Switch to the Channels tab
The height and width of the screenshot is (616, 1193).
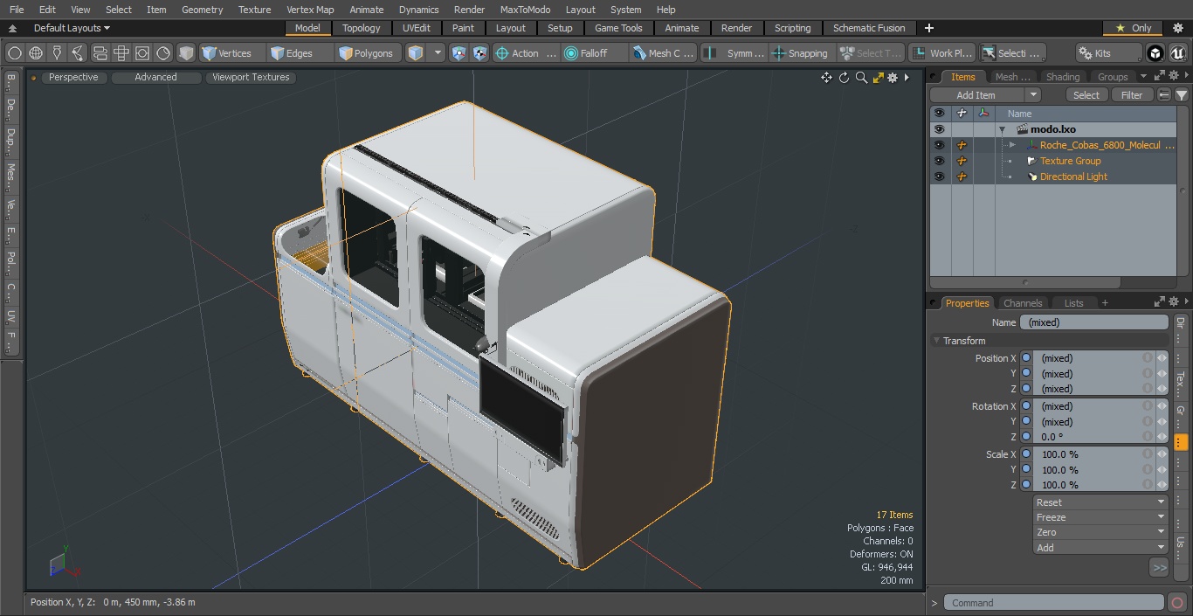click(x=1023, y=303)
